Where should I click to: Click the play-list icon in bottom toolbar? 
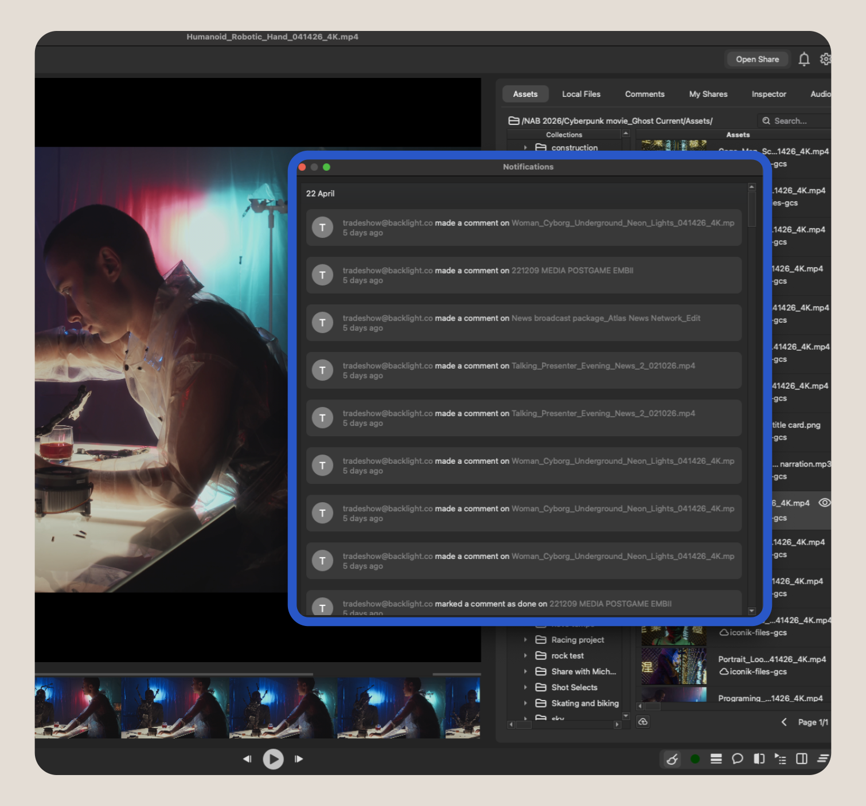tap(780, 759)
